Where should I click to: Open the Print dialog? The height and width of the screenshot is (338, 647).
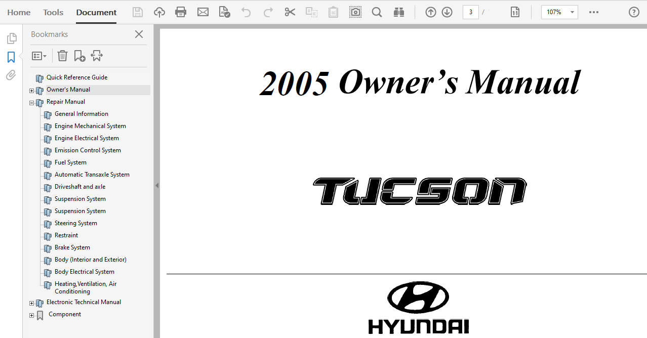pyautogui.click(x=181, y=12)
